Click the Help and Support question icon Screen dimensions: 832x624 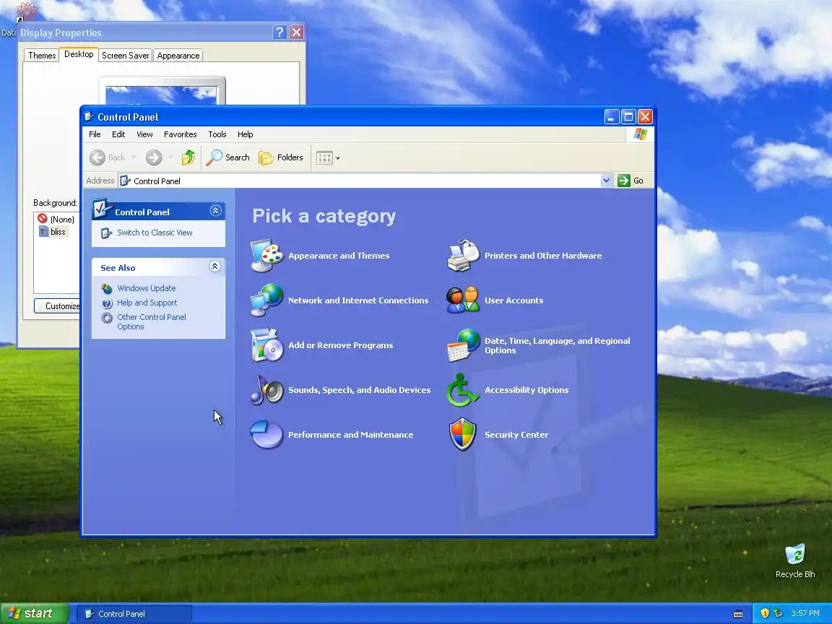click(107, 303)
